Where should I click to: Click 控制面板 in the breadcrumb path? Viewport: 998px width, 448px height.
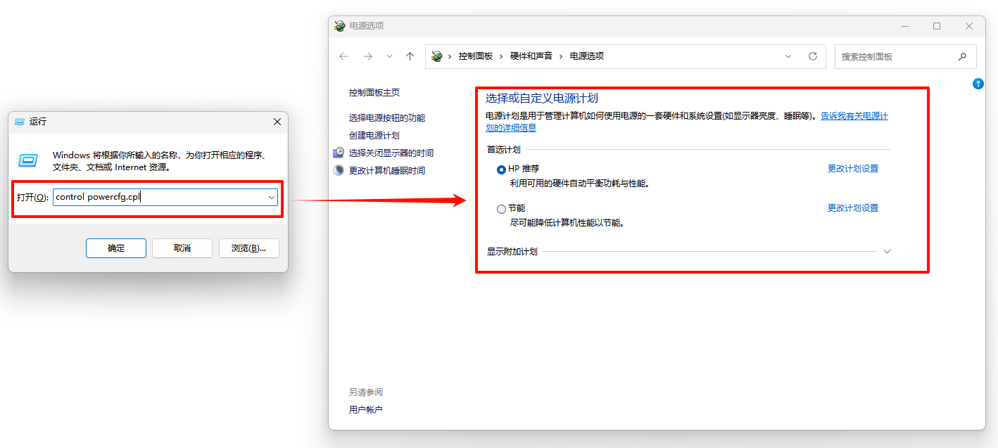tap(475, 56)
